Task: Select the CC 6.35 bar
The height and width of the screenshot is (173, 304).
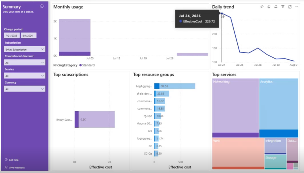Action: pyautogui.click(x=157, y=146)
